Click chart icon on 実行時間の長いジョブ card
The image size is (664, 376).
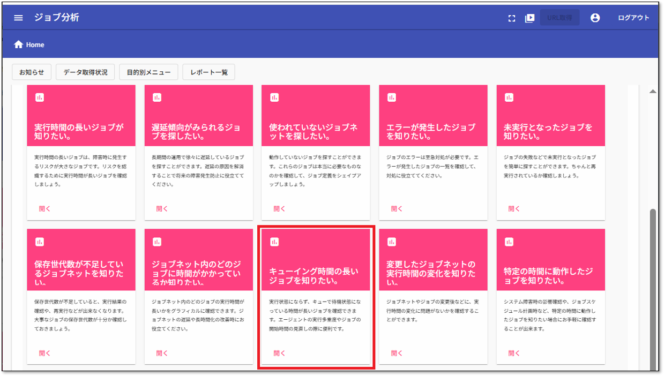click(x=39, y=97)
